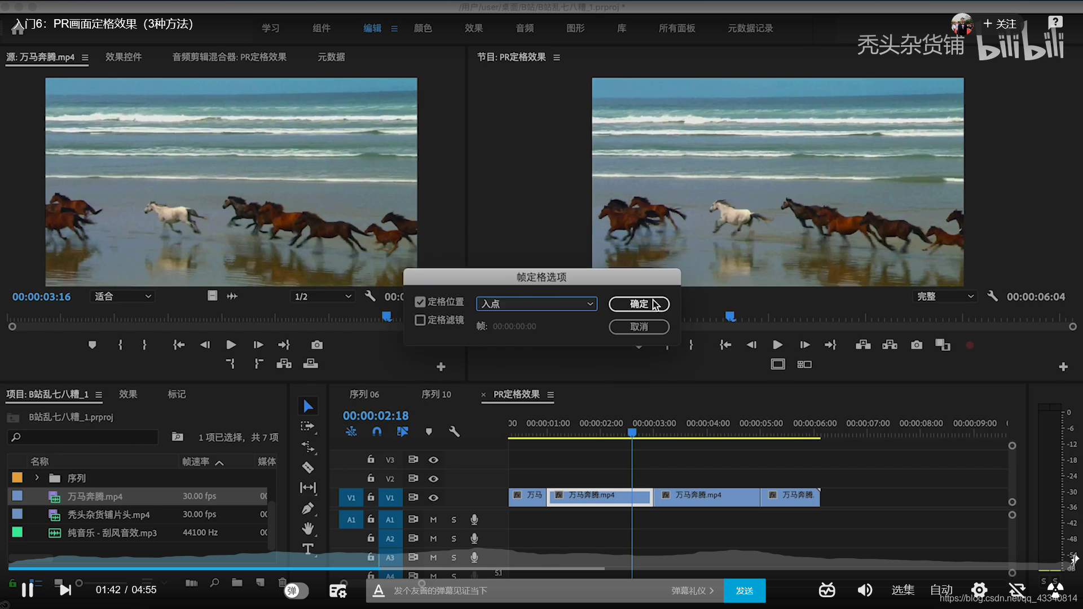The width and height of the screenshot is (1083, 609).
Task: Click Export Frame camera icon in Program monitor
Action: point(917,345)
